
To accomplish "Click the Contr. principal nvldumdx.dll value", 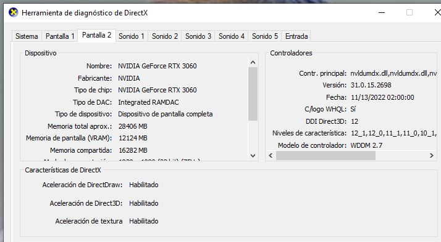I will (393, 73).
